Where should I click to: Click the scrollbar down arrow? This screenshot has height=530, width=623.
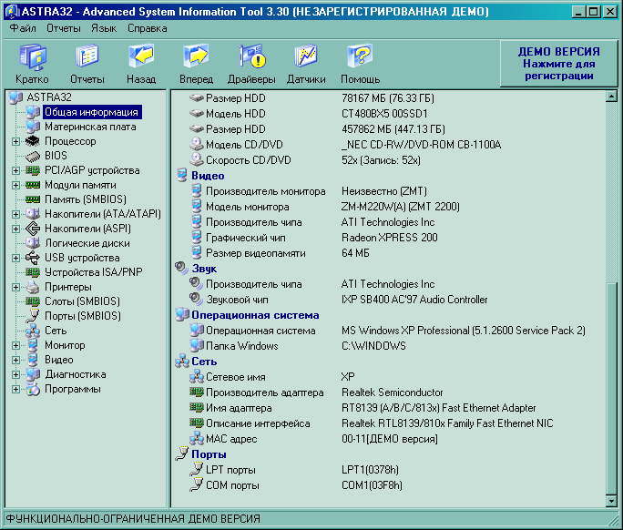(x=611, y=502)
